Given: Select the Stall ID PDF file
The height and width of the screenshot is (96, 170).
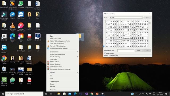Looking at the screenshot, I should (x=29, y=37).
